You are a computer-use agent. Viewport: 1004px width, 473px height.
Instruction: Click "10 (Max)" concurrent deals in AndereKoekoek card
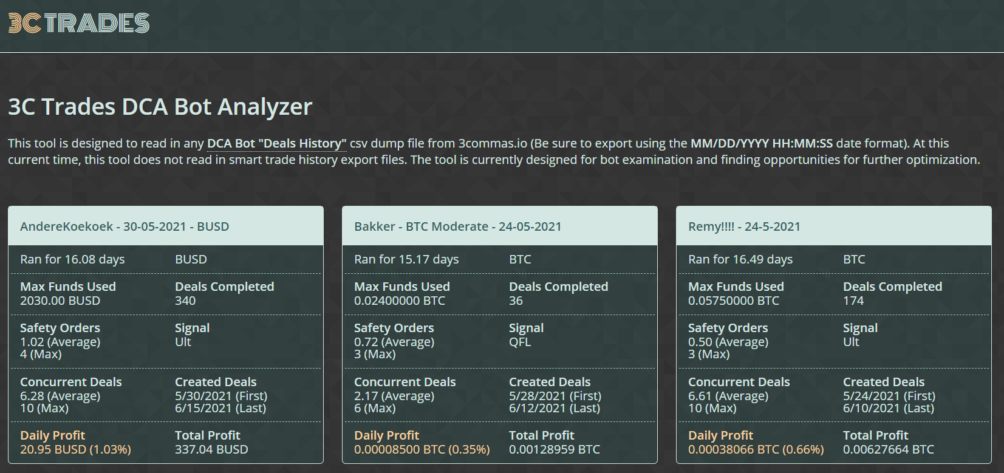tap(44, 408)
